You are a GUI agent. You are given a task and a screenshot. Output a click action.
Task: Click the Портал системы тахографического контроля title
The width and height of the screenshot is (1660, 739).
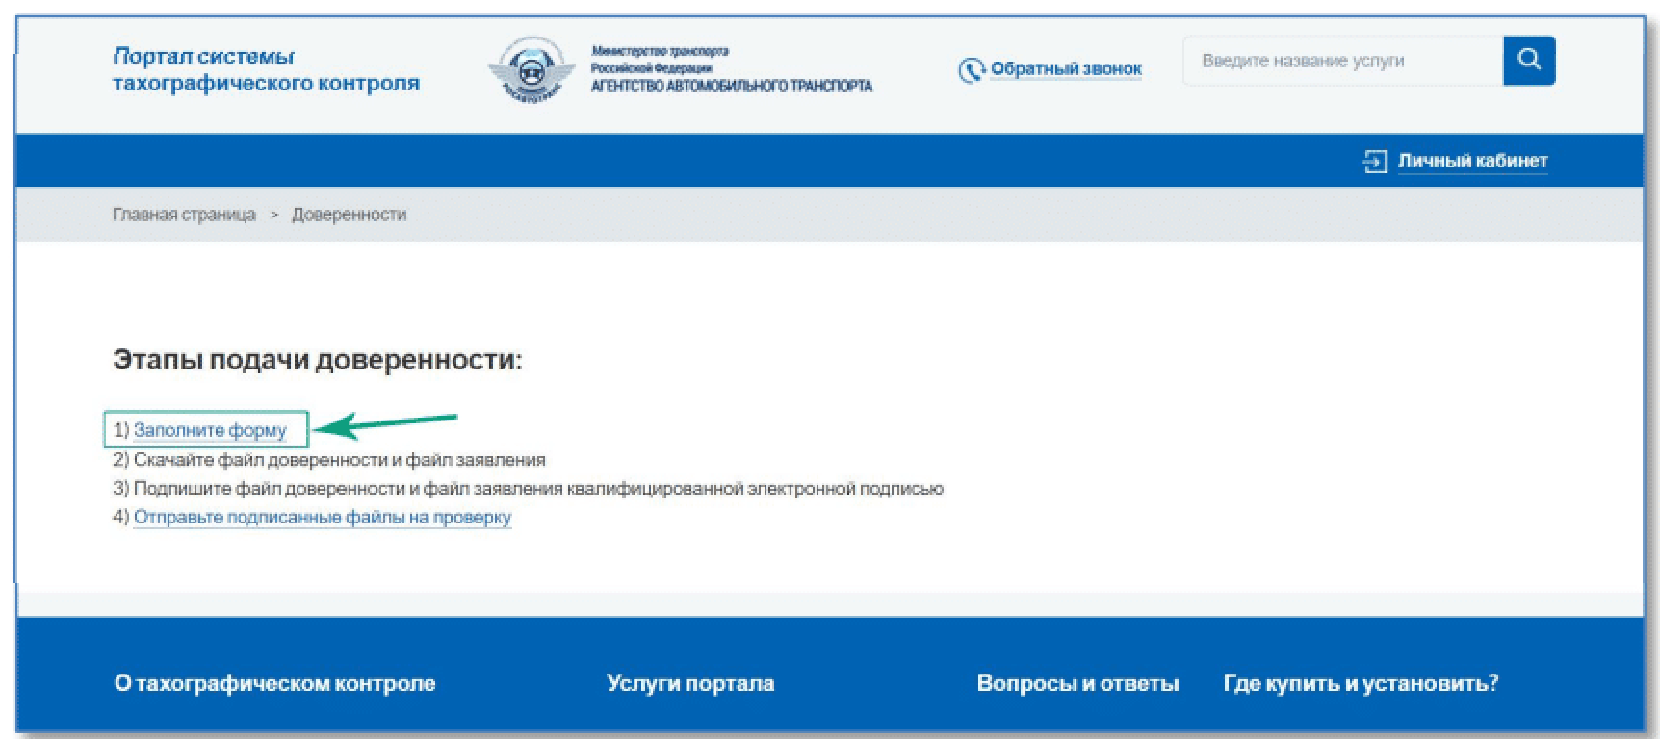[266, 69]
